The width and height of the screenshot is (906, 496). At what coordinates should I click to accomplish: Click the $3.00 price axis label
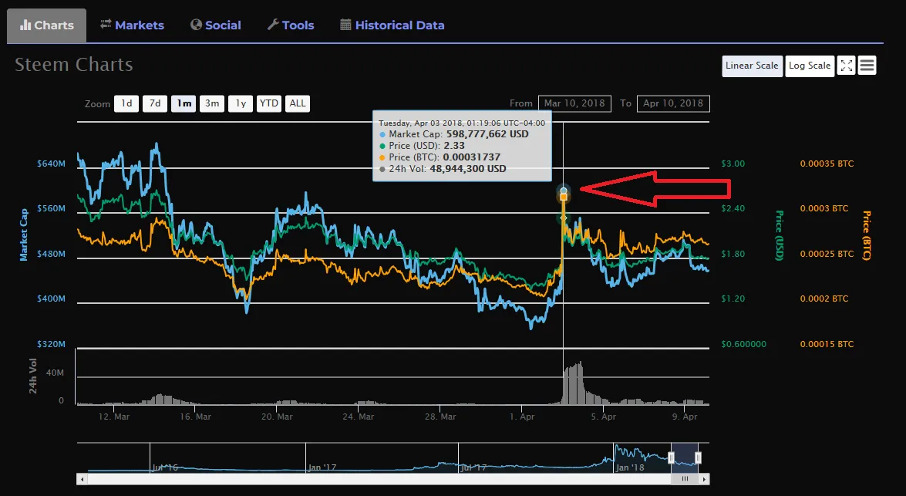click(733, 164)
